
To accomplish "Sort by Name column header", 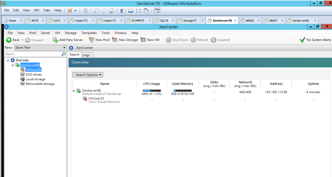I will tap(105, 84).
